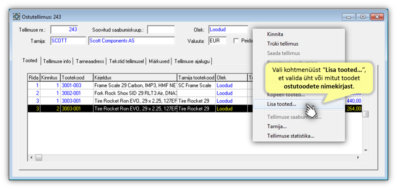Click the Ostutellimus window title icon

(17, 17)
